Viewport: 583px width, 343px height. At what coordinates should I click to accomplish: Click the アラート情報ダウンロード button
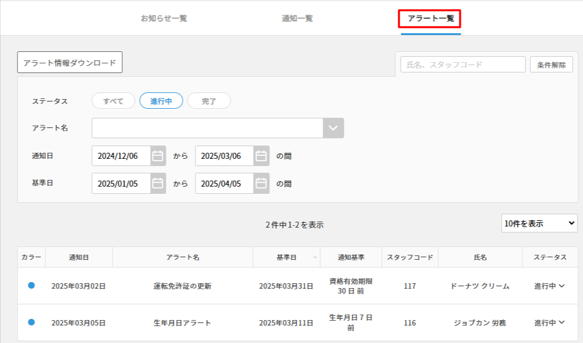click(70, 62)
